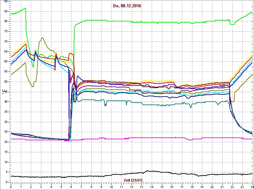Click the 90 label on the y-axis
Image resolution: width=254 pixels, height=190 pixels.
click(x=6, y=1)
